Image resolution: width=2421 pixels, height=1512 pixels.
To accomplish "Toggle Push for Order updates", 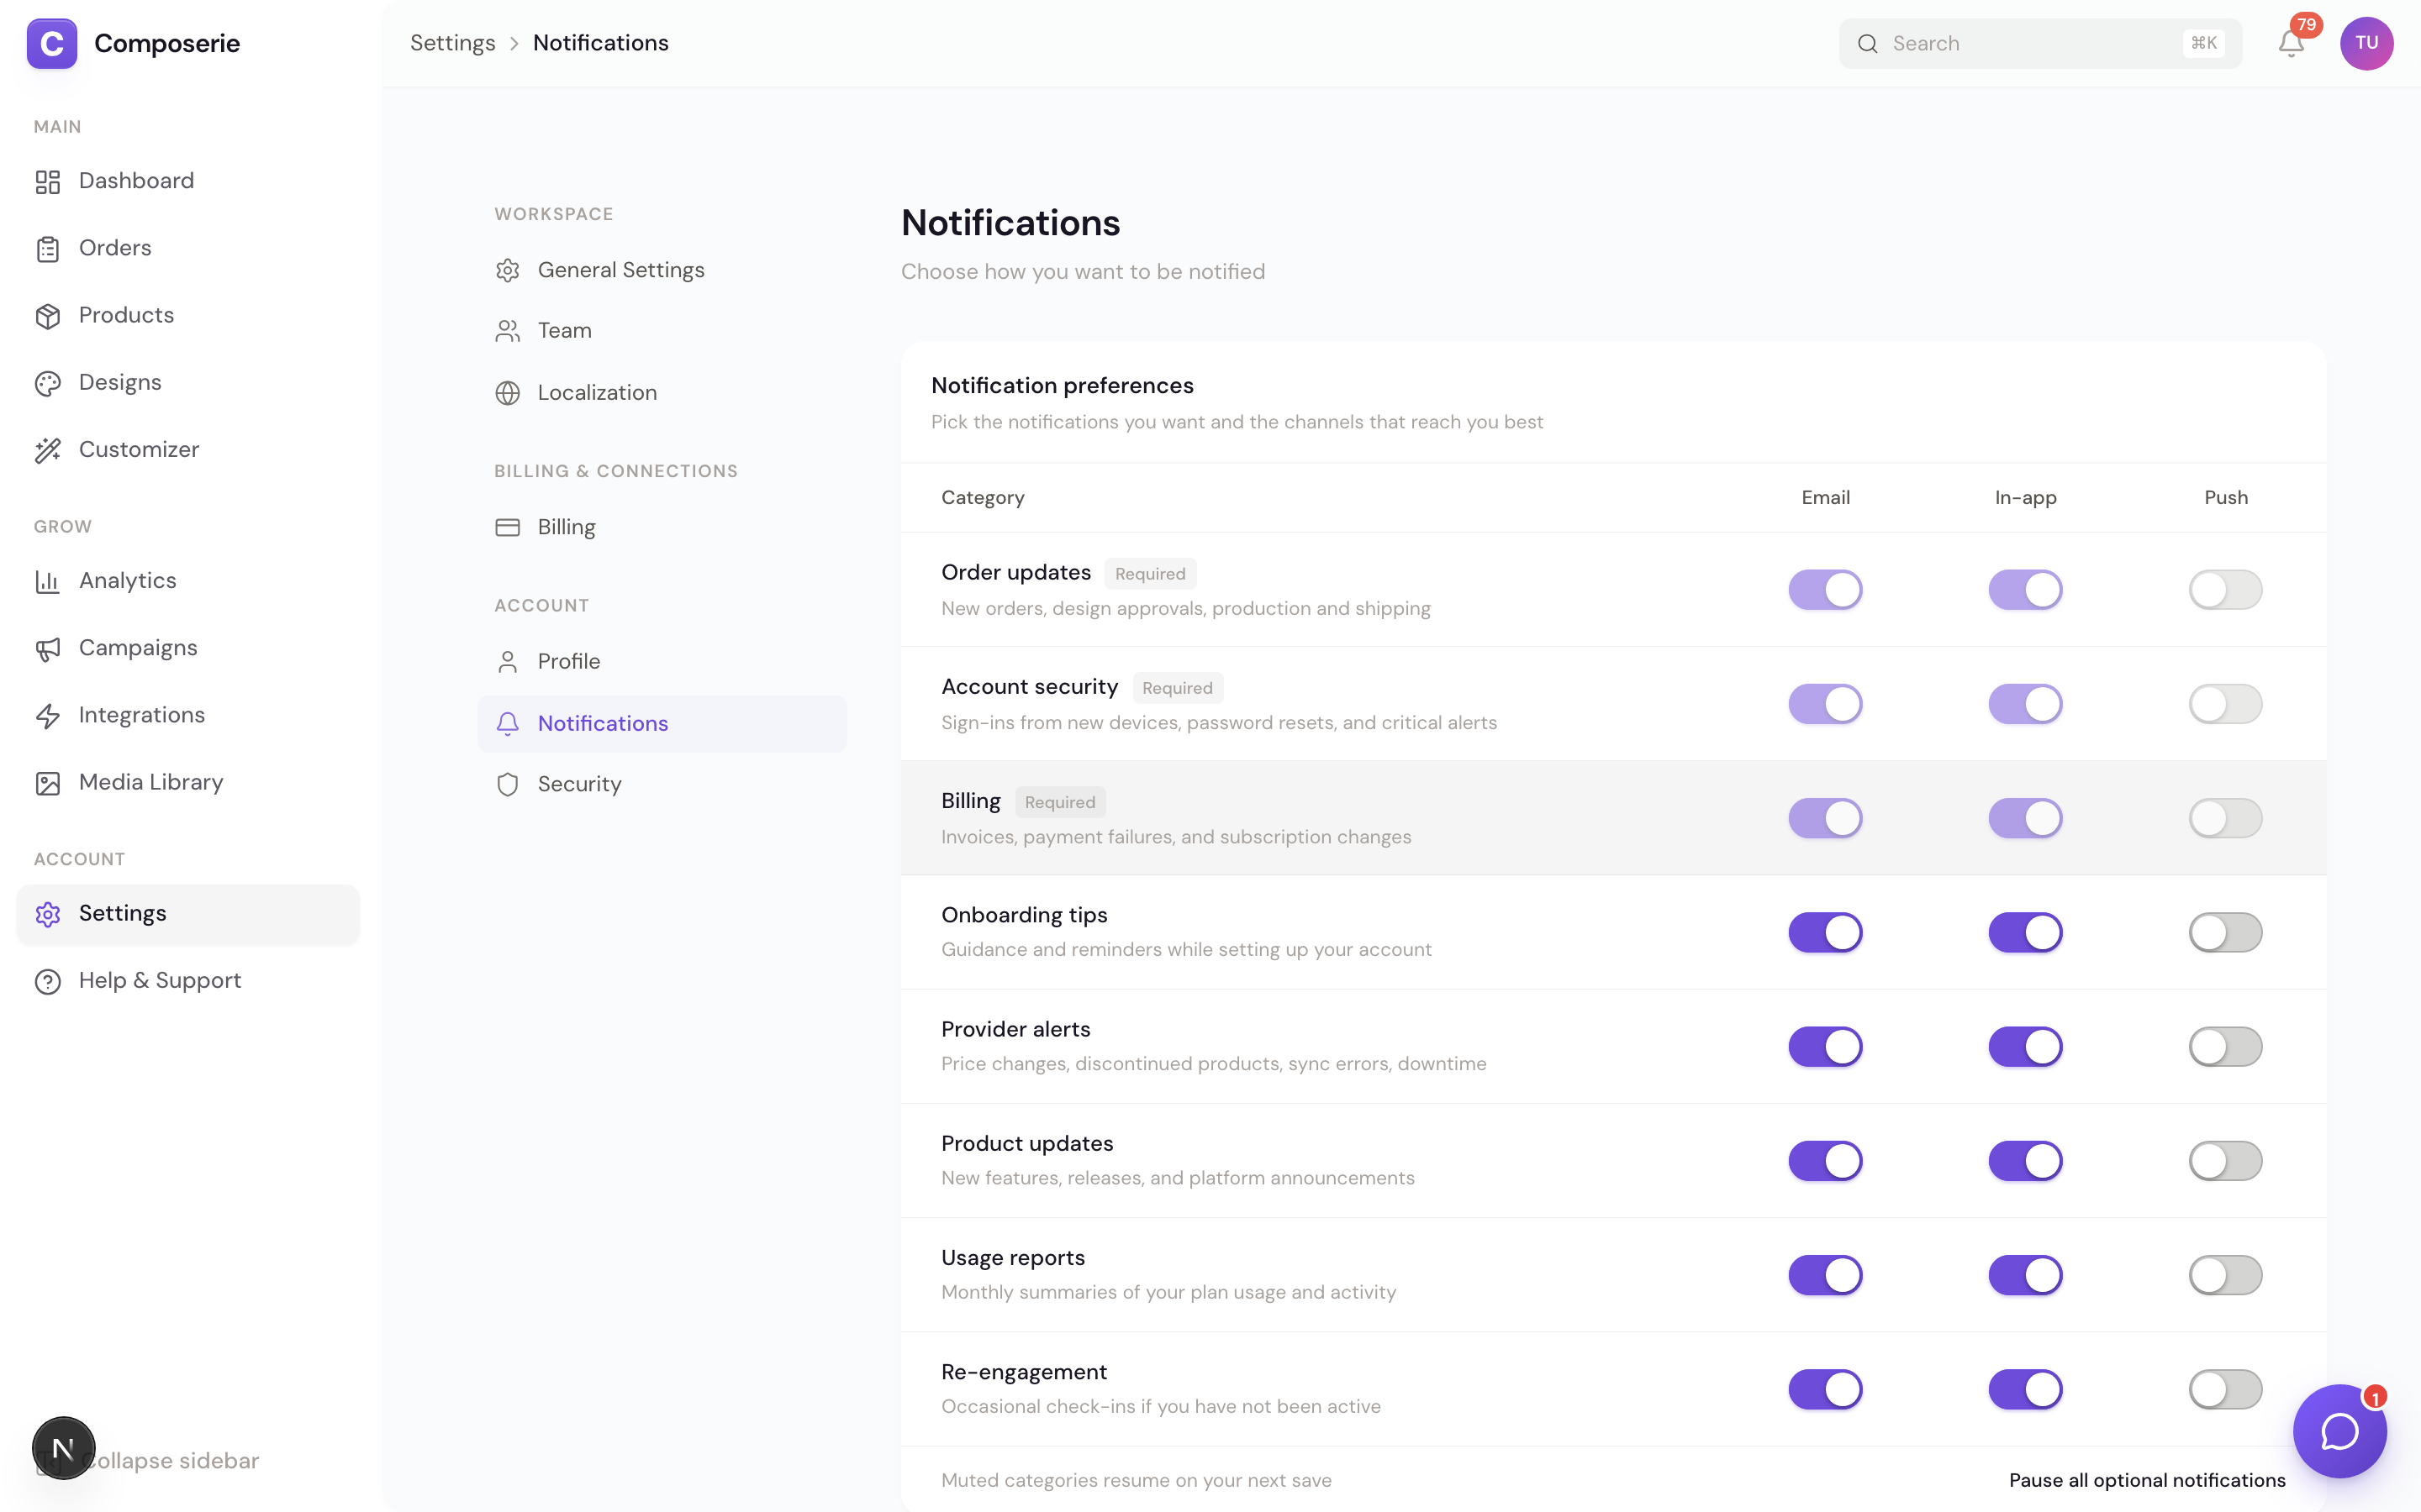I will 2225,589.
